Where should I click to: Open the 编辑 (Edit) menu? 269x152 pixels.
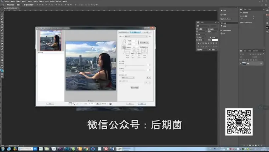[x=13, y=1]
